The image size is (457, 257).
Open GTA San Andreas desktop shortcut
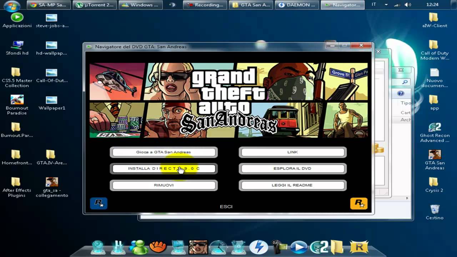click(435, 160)
